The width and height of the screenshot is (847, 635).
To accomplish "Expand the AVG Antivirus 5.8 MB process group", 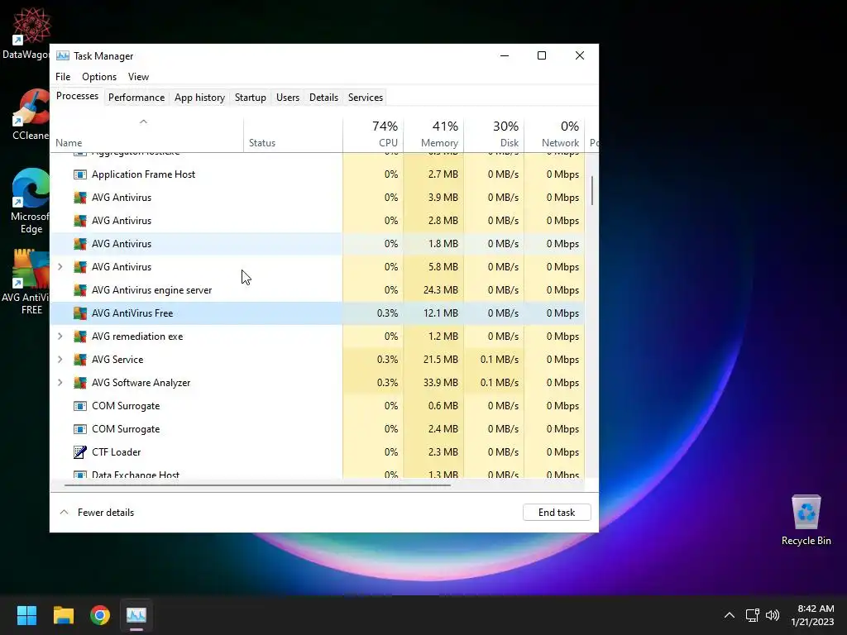I will pyautogui.click(x=60, y=267).
